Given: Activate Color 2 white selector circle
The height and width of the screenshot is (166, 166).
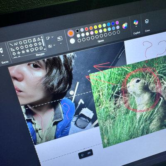Looking at the screenshot, I should pos(72,41).
